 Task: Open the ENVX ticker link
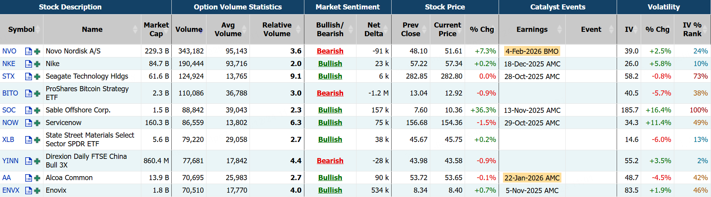pos(11,190)
